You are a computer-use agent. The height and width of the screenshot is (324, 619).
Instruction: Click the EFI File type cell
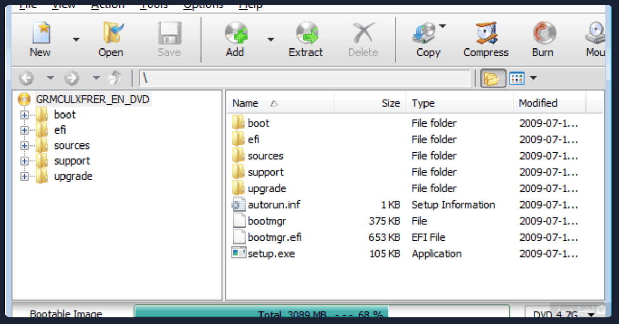tap(428, 238)
